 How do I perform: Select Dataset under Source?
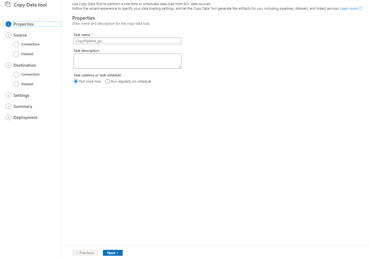[27, 54]
